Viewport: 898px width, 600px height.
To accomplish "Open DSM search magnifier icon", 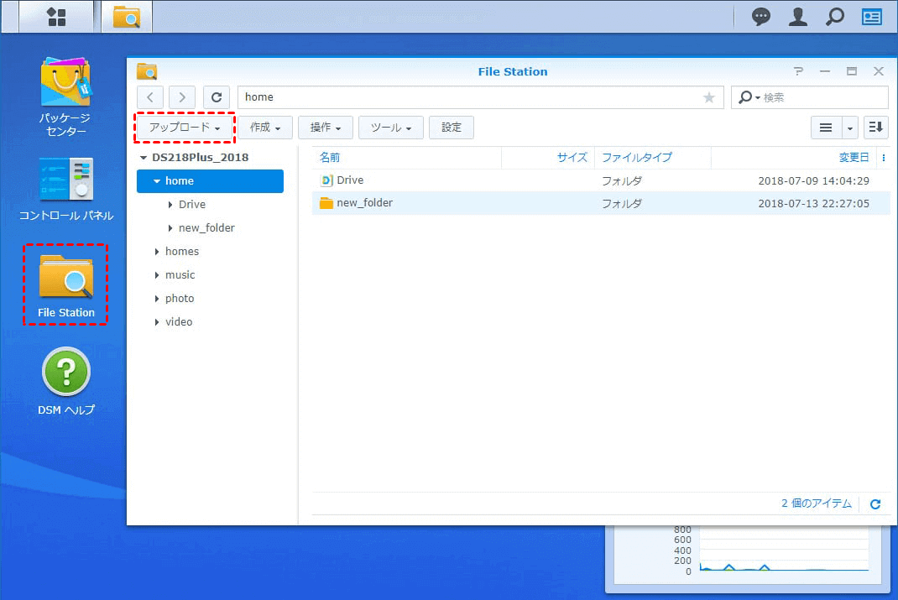I will tap(834, 17).
